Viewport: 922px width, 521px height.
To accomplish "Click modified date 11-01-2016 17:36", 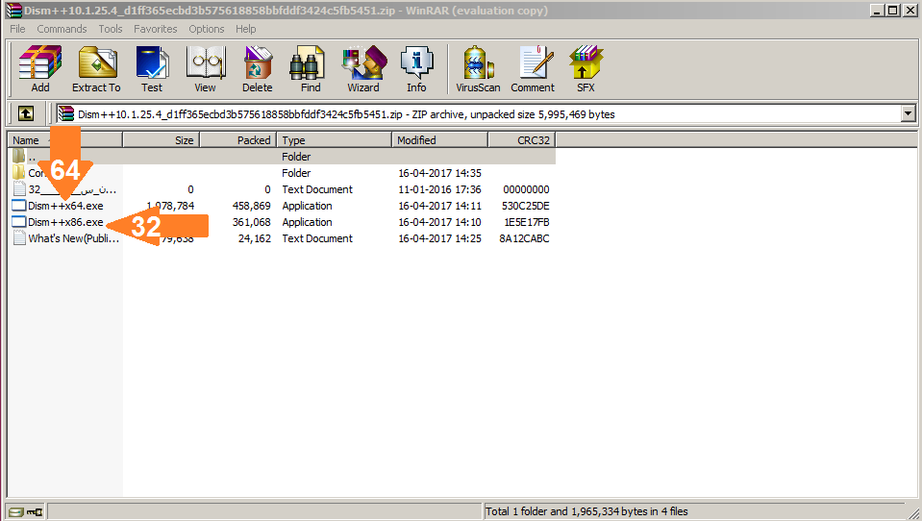I will [x=439, y=189].
